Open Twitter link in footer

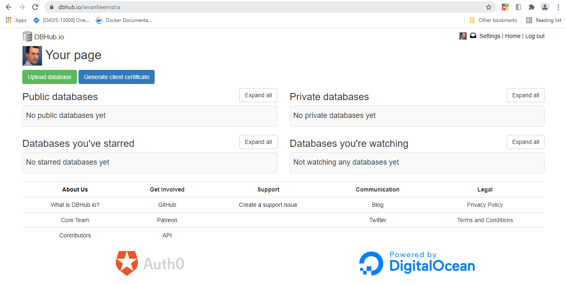pos(377,220)
